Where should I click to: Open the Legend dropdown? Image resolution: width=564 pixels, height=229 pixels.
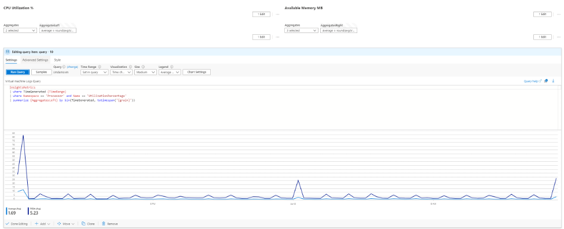[170, 72]
